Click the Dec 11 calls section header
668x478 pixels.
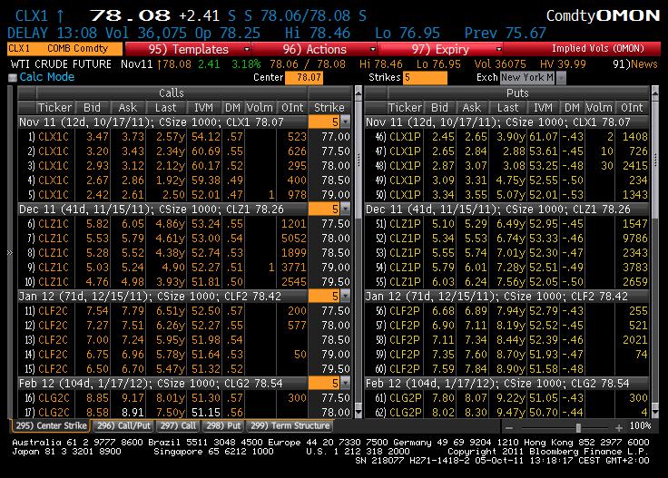(x=162, y=209)
